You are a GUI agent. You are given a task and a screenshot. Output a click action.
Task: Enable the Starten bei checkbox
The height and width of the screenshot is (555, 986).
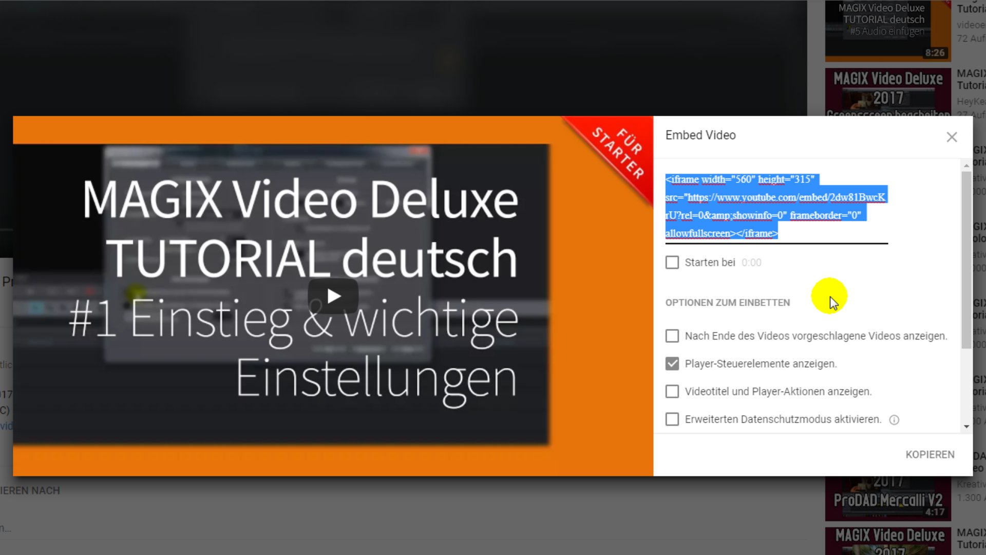[672, 263]
